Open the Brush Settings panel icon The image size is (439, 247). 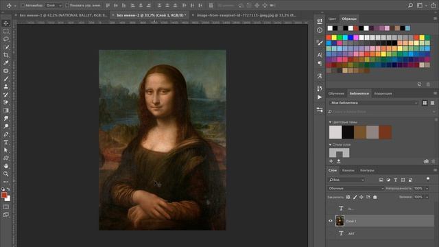(320, 43)
